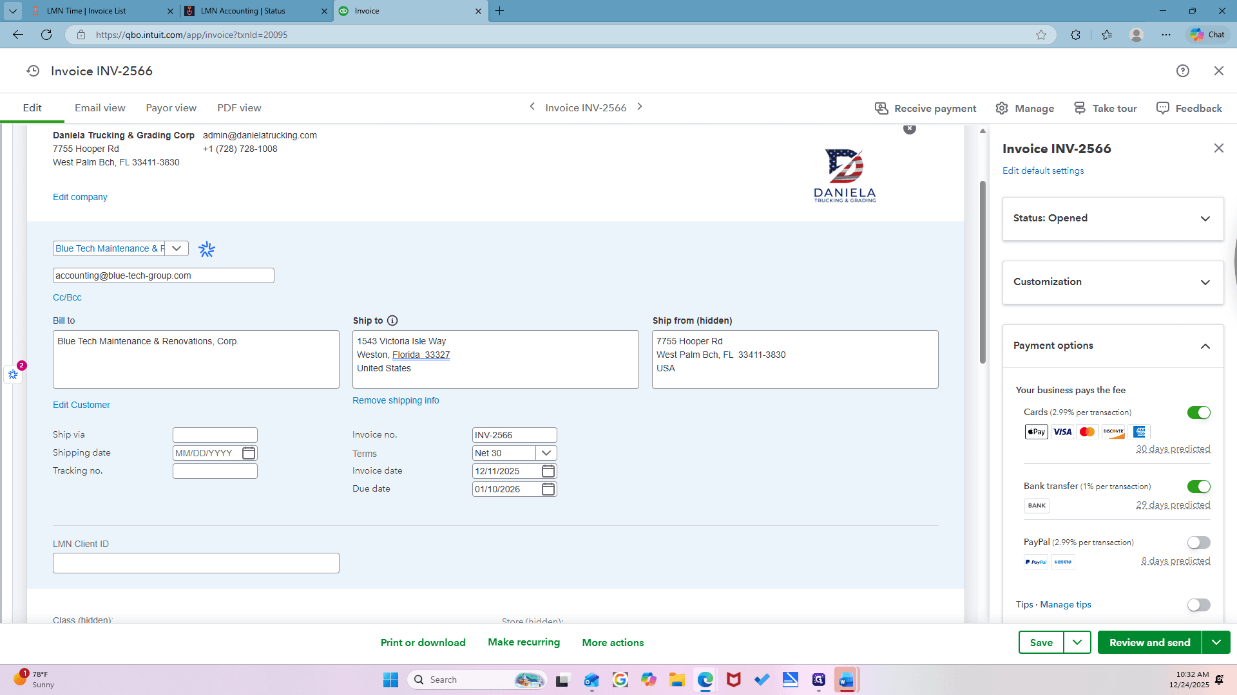Click Edit default settings link
Viewport: 1237px width, 695px height.
pos(1043,171)
